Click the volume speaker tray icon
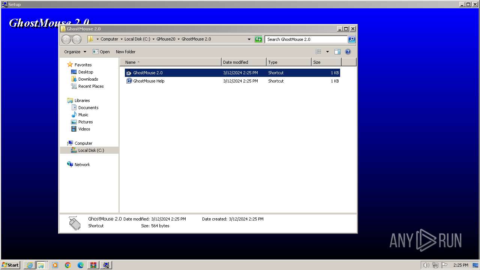 point(426,265)
